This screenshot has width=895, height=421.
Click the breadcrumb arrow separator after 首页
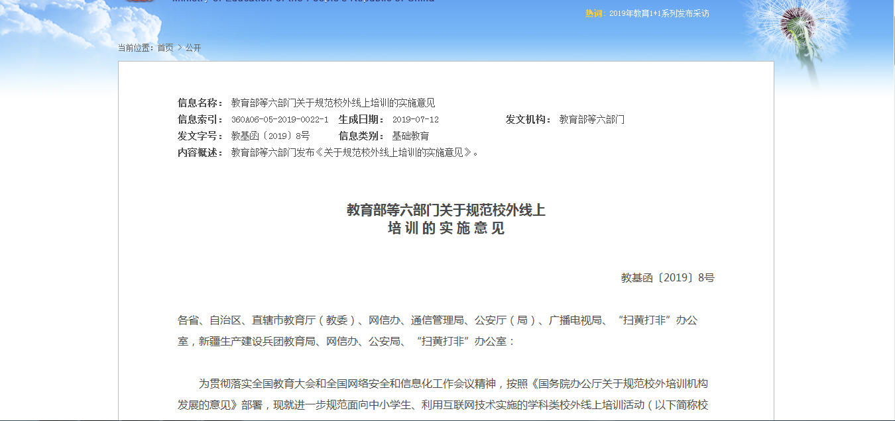(180, 48)
